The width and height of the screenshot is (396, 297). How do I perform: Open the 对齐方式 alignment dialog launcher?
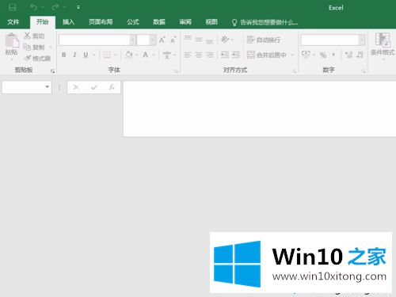point(294,71)
